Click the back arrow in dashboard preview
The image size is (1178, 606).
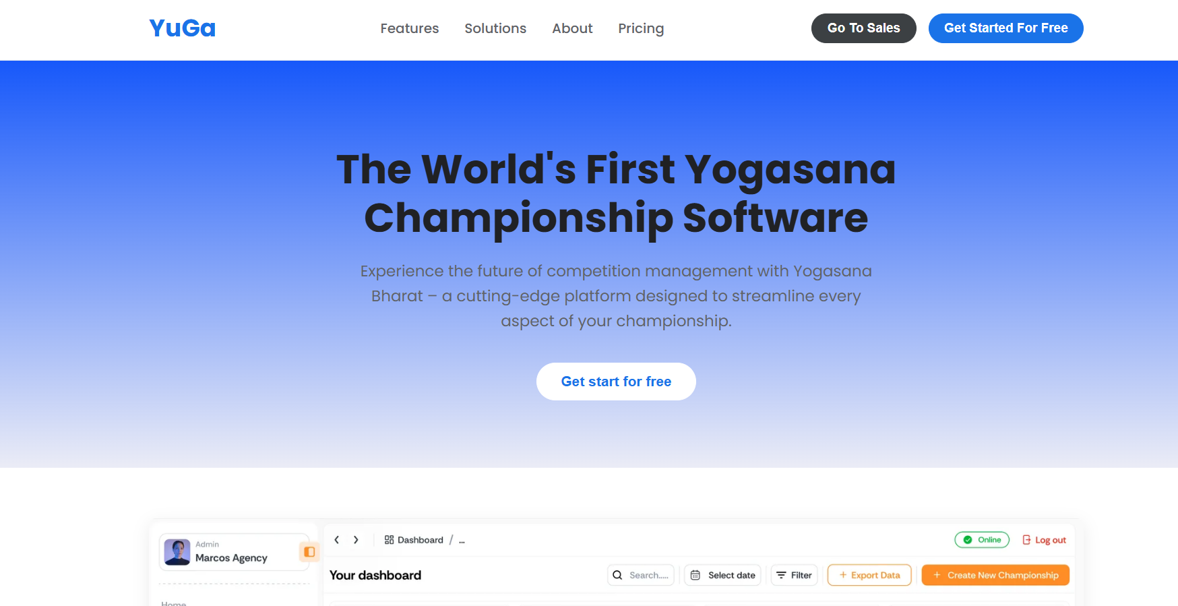point(336,540)
